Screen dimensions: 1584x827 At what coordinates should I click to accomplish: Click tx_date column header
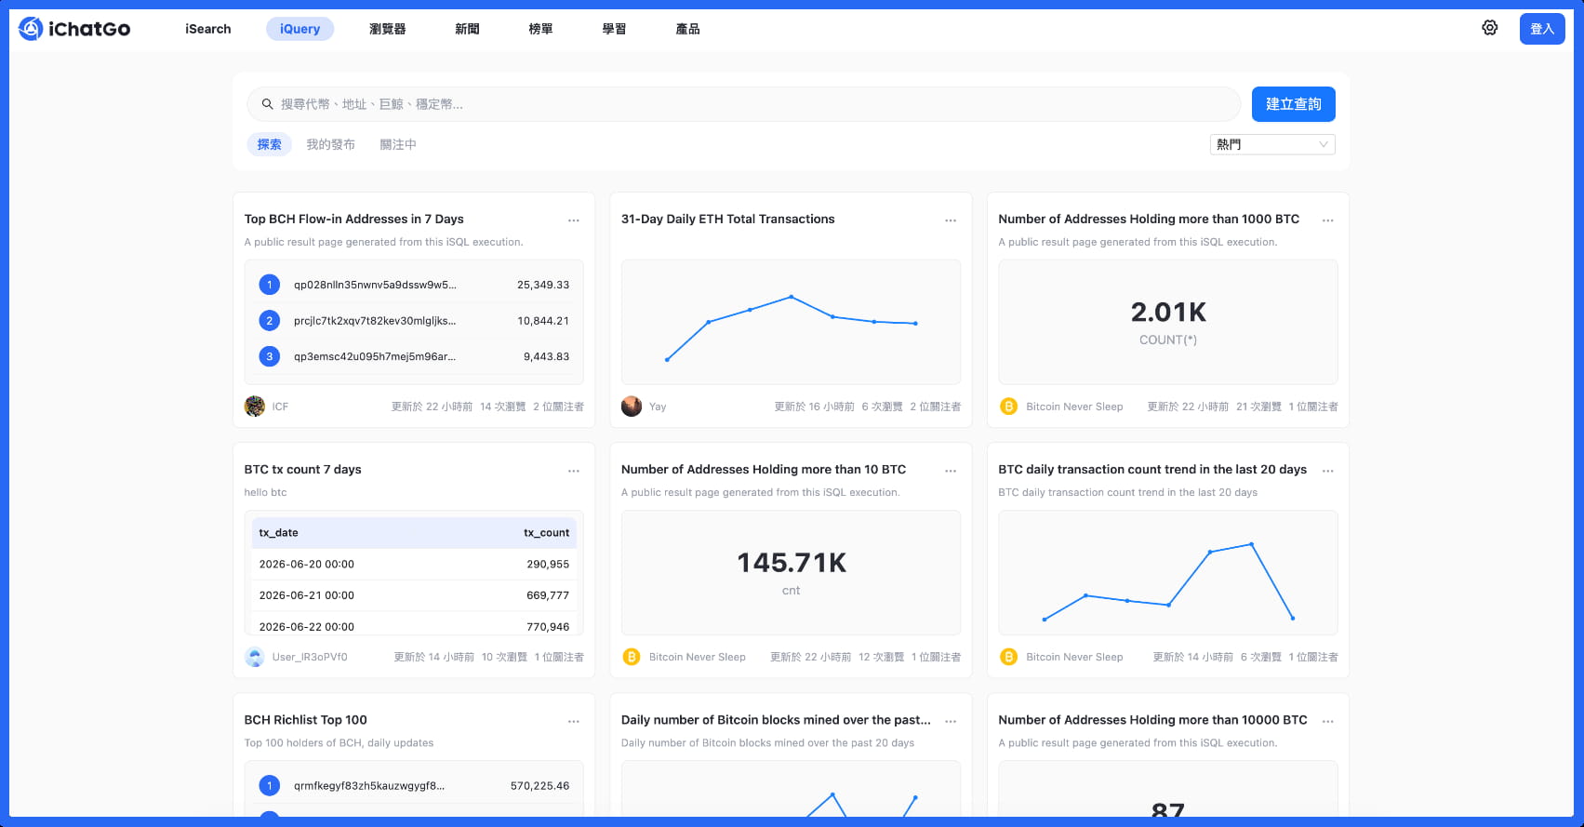(278, 533)
